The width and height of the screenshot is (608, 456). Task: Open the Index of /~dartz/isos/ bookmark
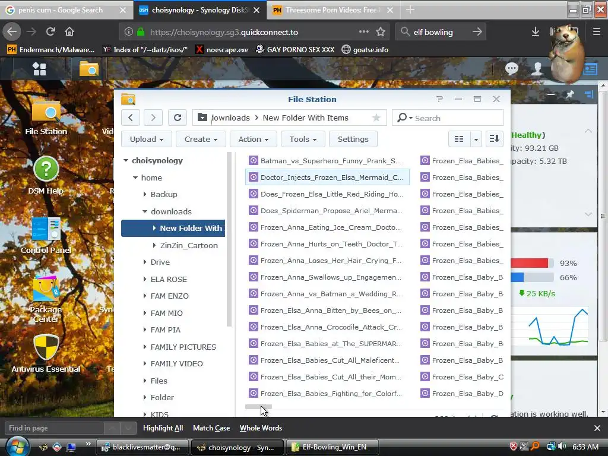145,50
